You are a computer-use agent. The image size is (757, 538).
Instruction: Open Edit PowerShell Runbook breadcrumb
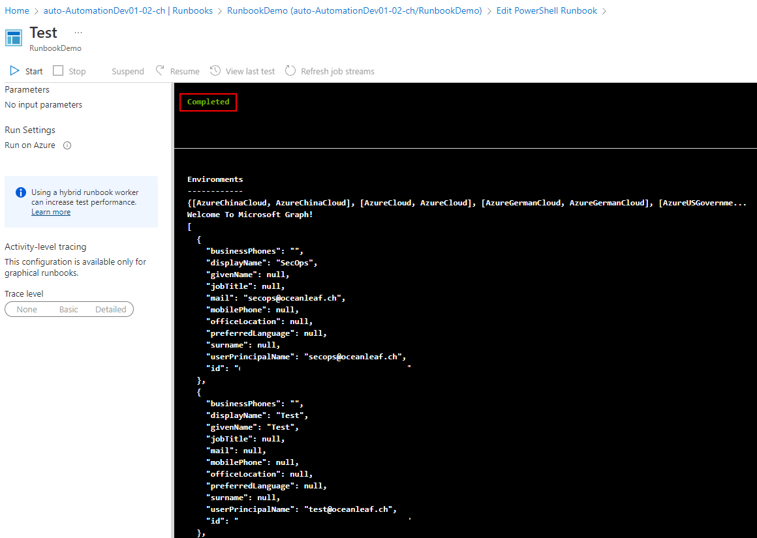[x=546, y=10]
